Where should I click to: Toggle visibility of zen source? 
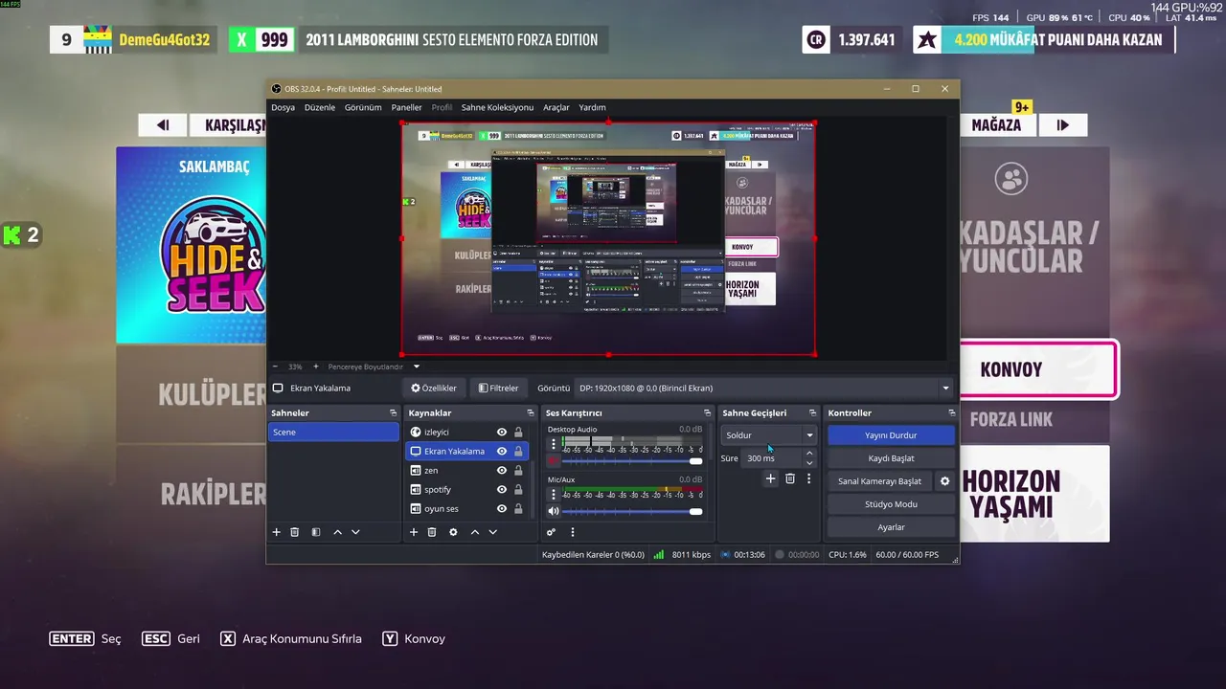pos(501,471)
